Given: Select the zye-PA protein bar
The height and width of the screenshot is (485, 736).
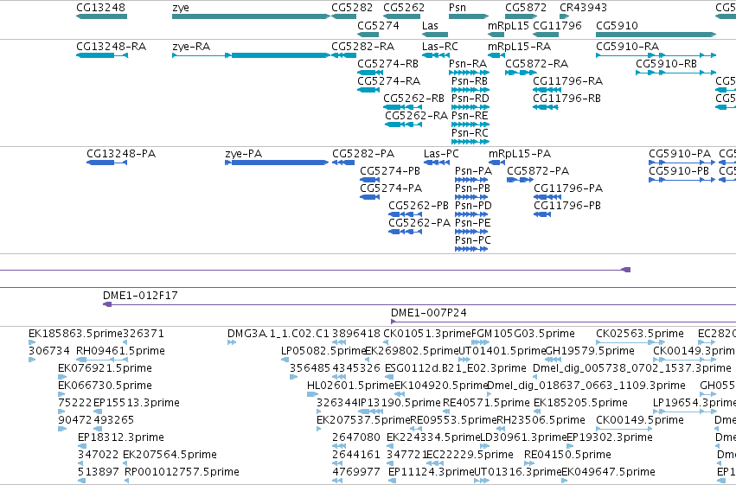Looking at the screenshot, I should click(277, 163).
